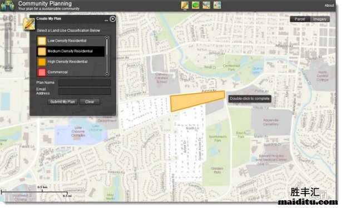Select High Density Residential classification
Viewport: 342px width, 208px height.
click(71, 62)
